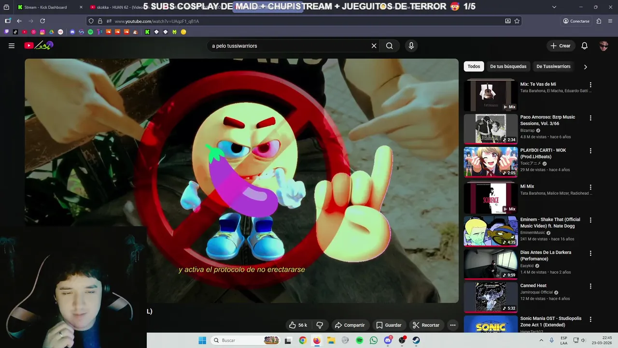Viewport: 618px width, 348px height.
Task: Click the Conectarse sign-in button
Action: 576,21
